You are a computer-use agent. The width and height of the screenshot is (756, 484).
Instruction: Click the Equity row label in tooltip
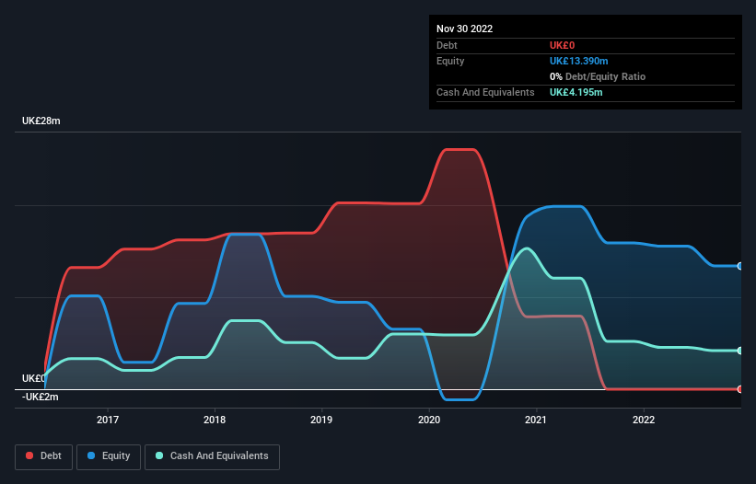(450, 61)
